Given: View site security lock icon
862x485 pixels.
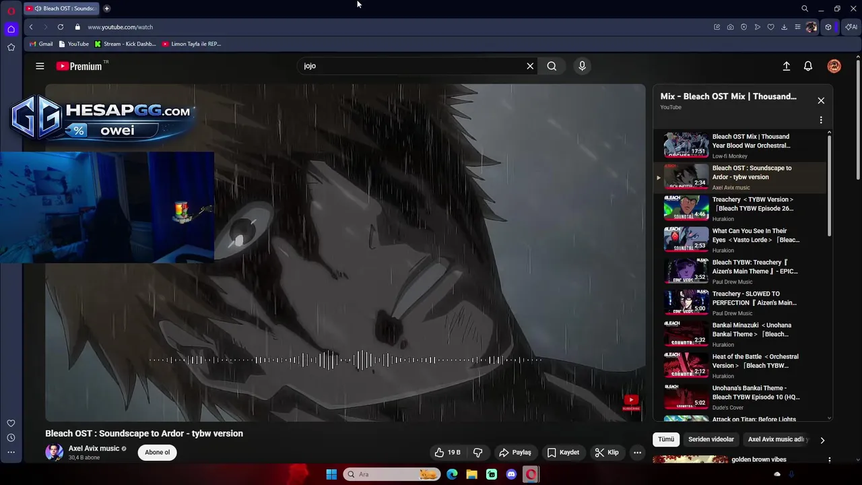Looking at the screenshot, I should 77,27.
